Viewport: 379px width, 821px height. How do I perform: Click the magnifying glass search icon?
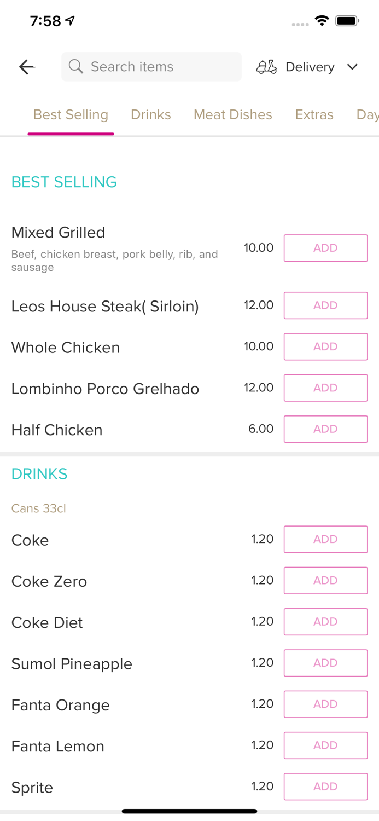coord(76,67)
